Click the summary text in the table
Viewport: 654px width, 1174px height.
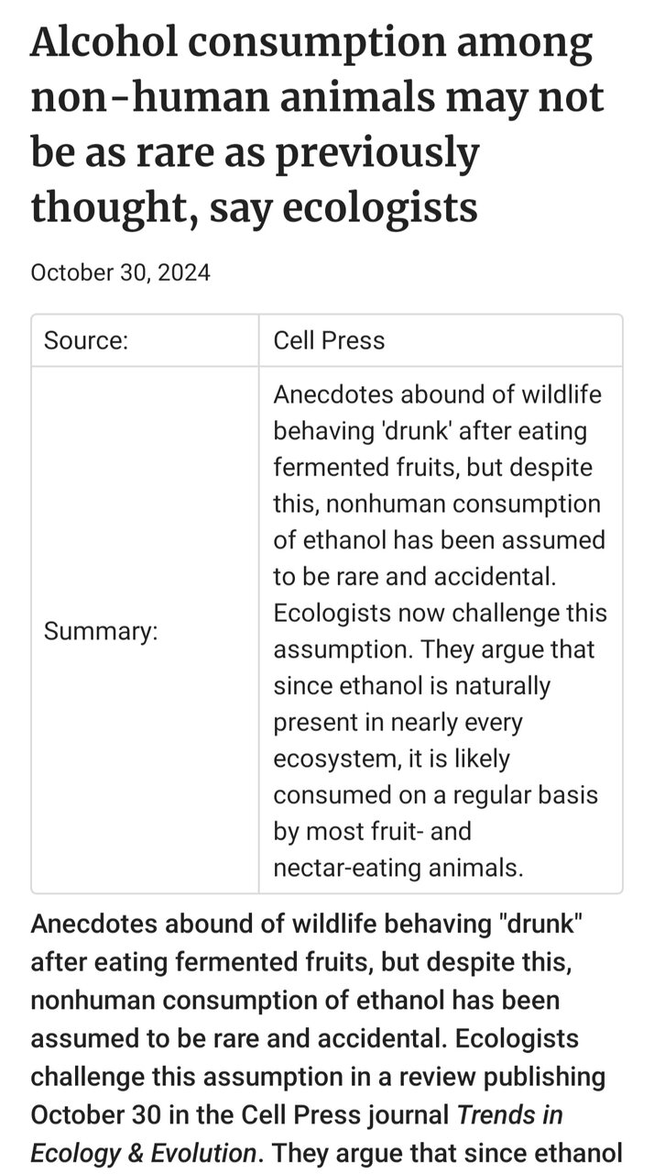pyautogui.click(x=440, y=631)
